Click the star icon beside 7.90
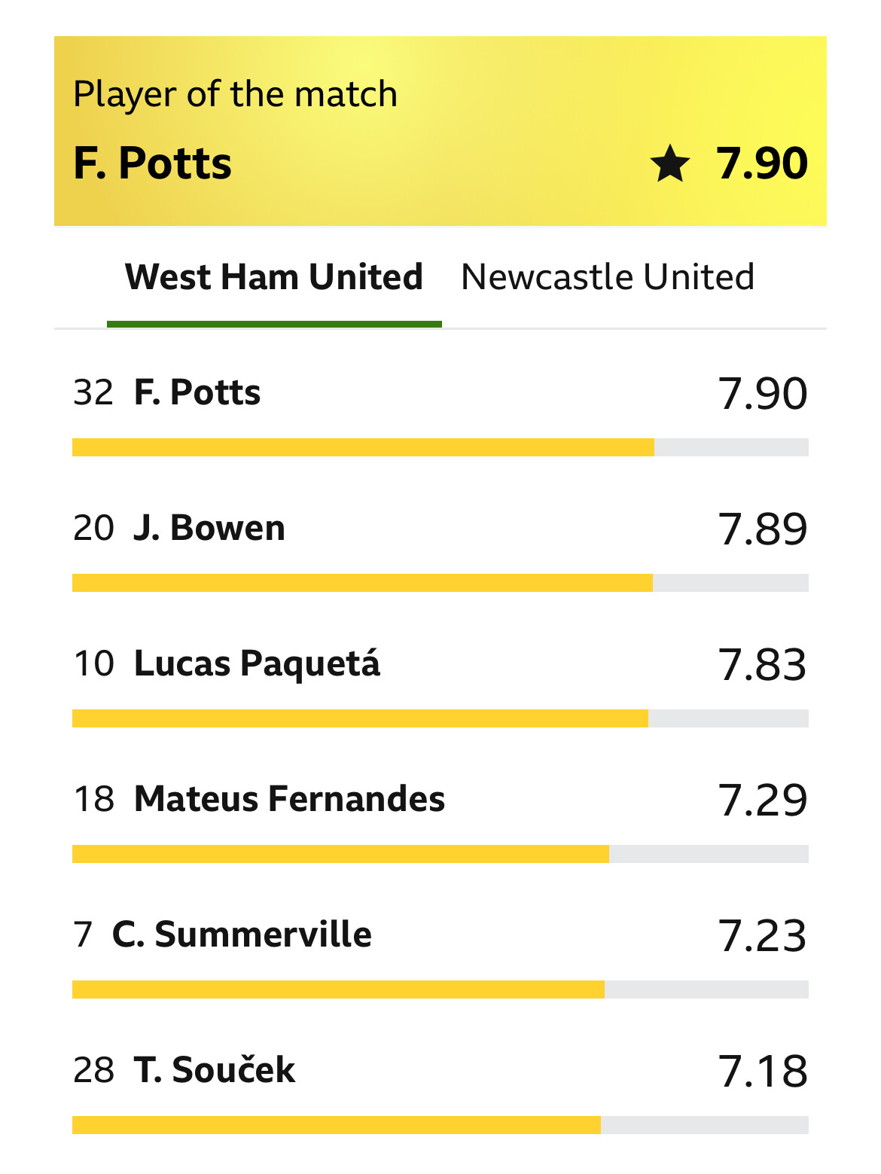 (x=669, y=164)
